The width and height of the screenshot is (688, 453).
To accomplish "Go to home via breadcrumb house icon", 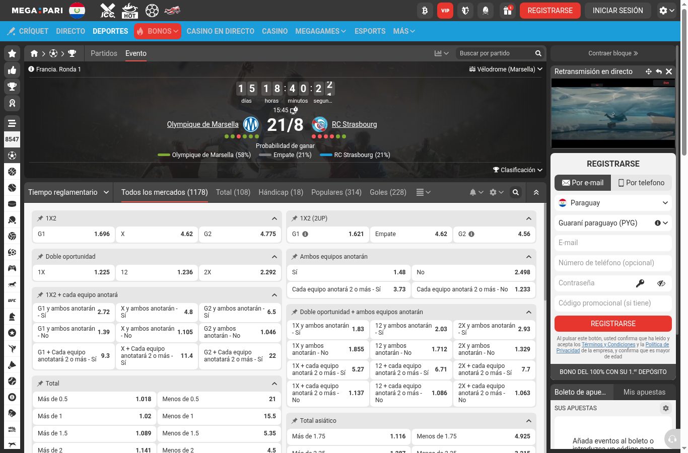I will (x=34, y=53).
